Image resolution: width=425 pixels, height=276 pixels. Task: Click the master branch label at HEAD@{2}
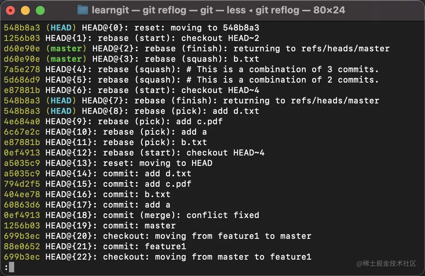pyautogui.click(x=66, y=48)
